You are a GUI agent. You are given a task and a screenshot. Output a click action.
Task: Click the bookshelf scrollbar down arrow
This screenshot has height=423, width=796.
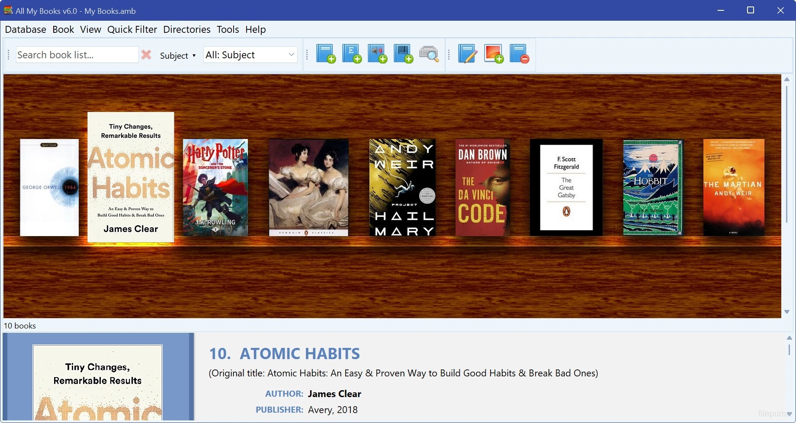click(x=787, y=312)
